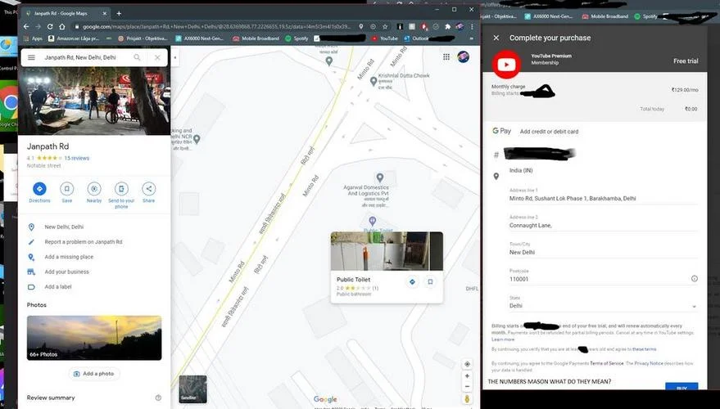Click the Add a photo button
The width and height of the screenshot is (720, 409).
[x=94, y=374]
